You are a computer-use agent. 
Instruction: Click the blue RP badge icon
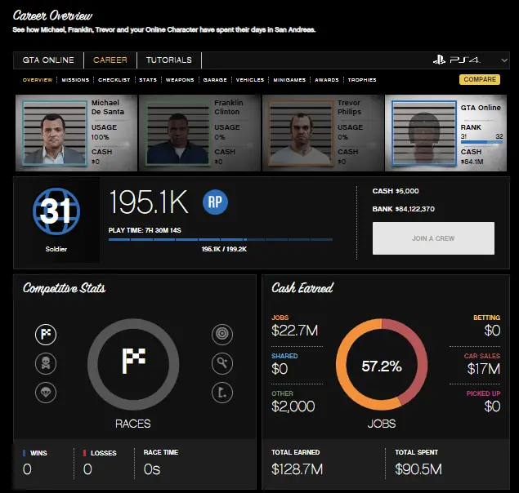coord(215,202)
